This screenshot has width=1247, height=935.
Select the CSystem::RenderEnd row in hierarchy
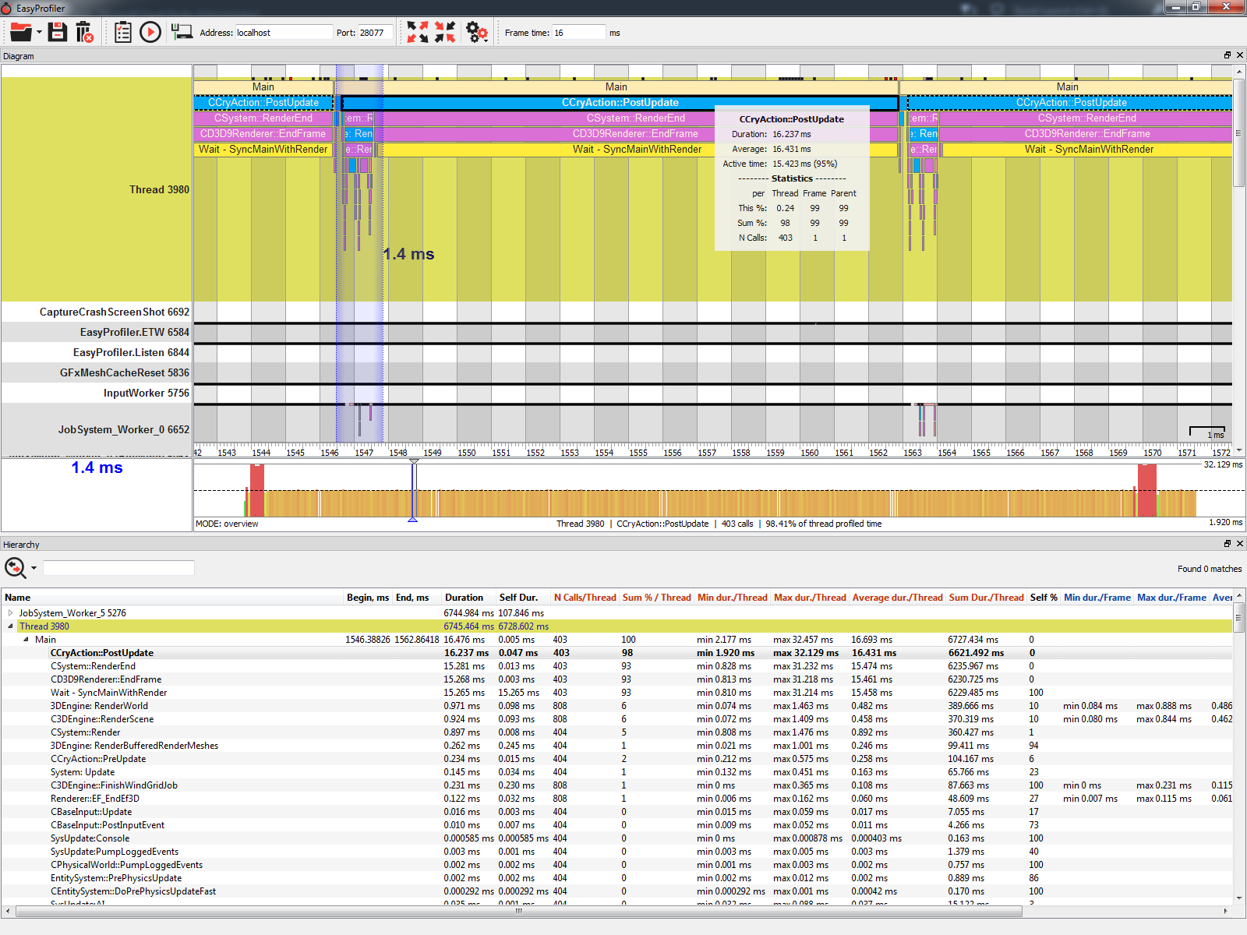(x=94, y=666)
